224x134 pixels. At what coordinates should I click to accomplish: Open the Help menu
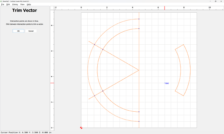[x=29, y=5]
